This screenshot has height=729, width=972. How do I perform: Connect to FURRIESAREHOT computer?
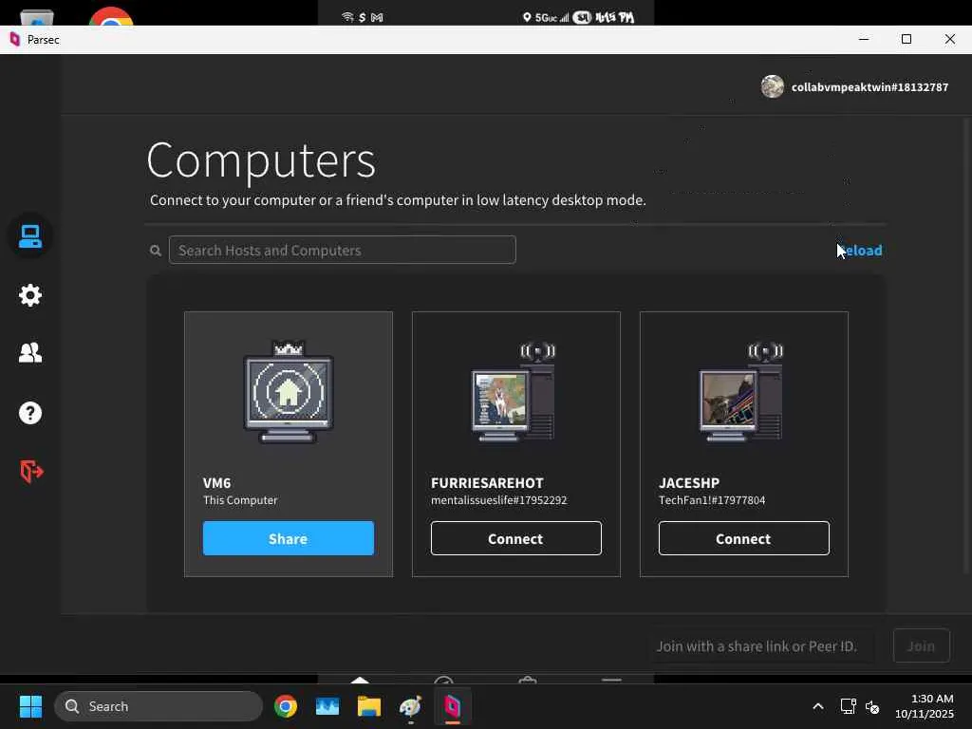[x=515, y=538]
